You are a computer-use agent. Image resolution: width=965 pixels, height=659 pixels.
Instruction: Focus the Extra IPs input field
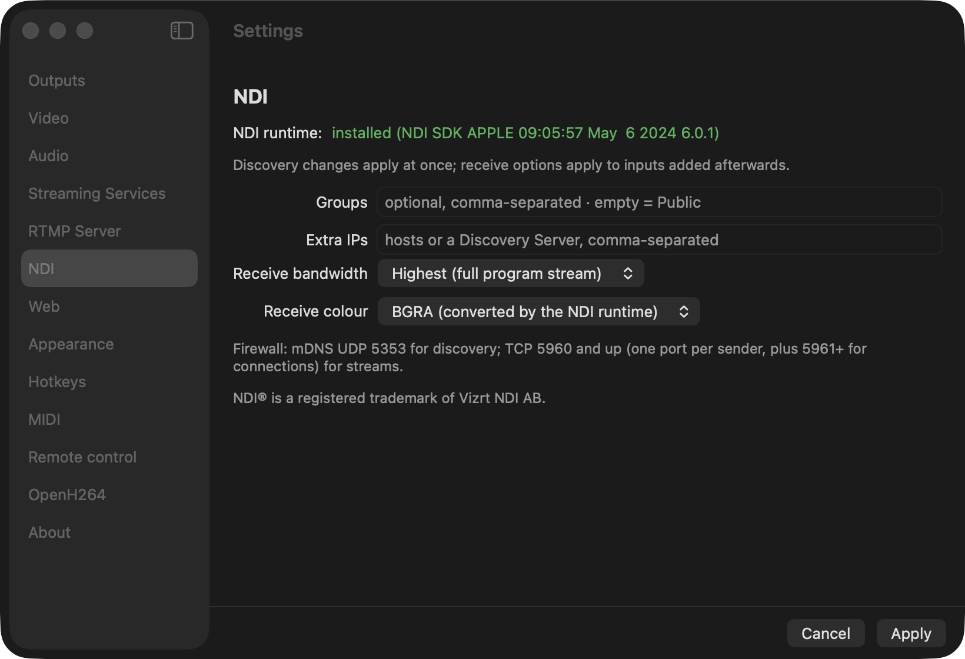[659, 240]
